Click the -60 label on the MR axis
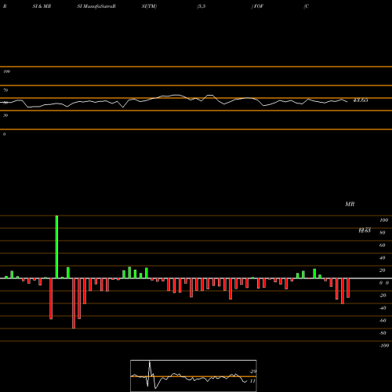392x392 pixels. [383, 321]
